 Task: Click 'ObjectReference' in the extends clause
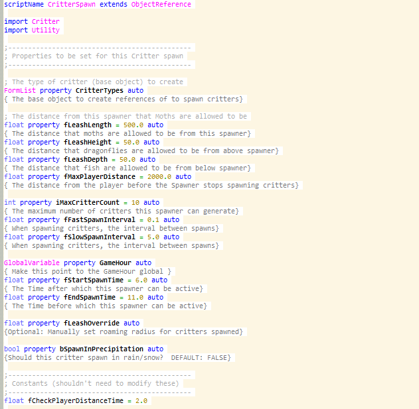pyautogui.click(x=161, y=4)
